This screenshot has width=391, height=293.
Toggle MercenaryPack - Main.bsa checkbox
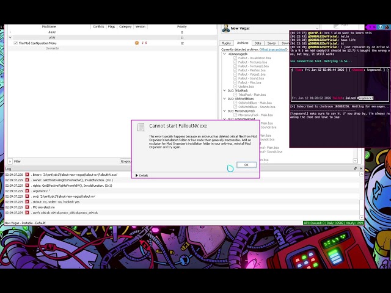pyautogui.click(x=235, y=115)
